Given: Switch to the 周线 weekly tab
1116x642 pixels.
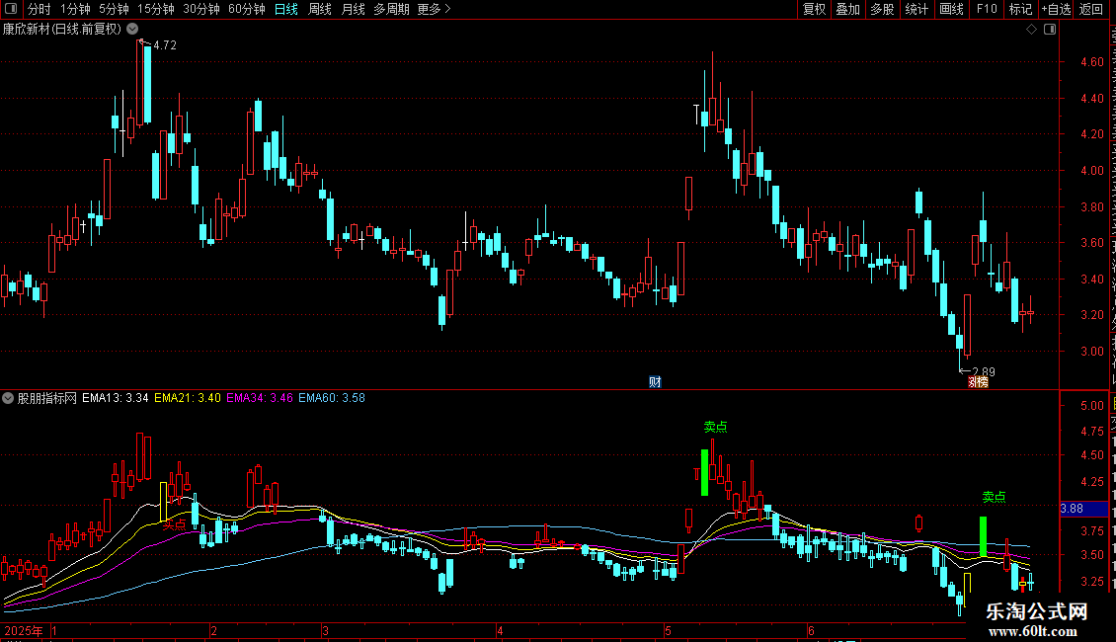Looking at the screenshot, I should (320, 9).
